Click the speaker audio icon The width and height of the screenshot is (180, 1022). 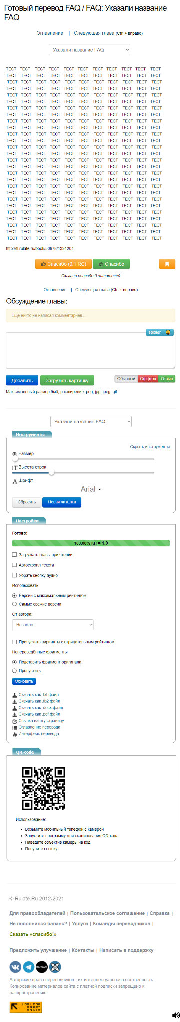point(176,1015)
